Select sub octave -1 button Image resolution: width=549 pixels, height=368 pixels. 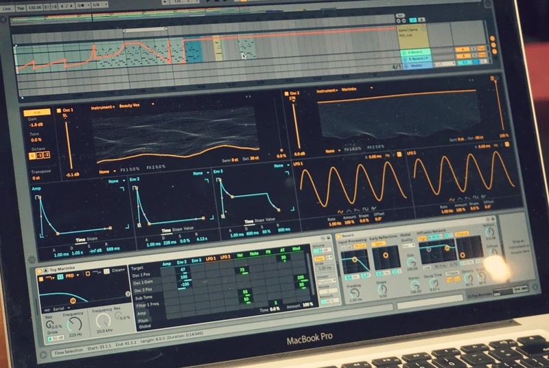[39, 155]
